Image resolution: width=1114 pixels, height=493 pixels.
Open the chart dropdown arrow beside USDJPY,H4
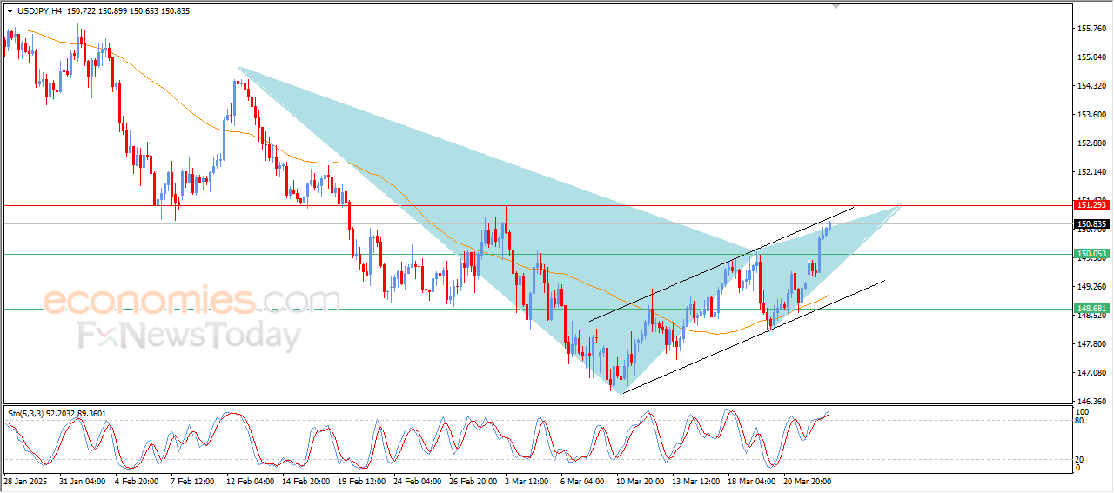click(10, 11)
